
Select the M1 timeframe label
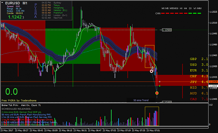point(163,8)
